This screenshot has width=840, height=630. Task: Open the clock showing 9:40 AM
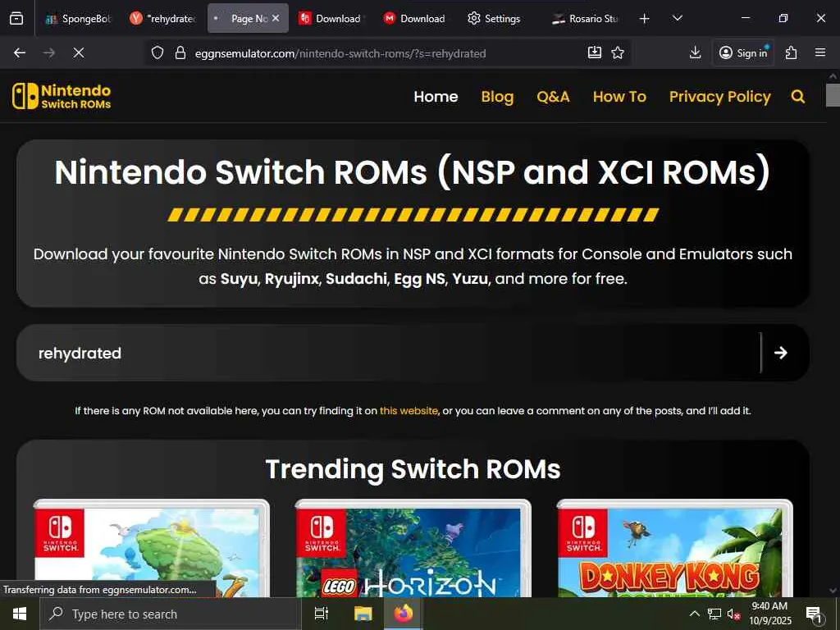769,614
